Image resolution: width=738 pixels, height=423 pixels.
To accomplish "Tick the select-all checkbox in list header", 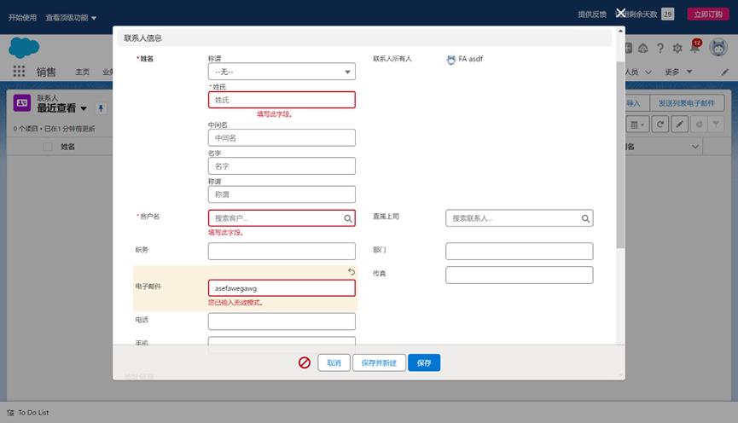I will [x=48, y=147].
